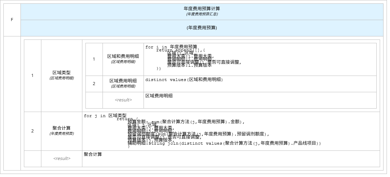Edit the 'for i in 年度费用预算' expression
This screenshot has height=177, width=390.
[260, 59]
